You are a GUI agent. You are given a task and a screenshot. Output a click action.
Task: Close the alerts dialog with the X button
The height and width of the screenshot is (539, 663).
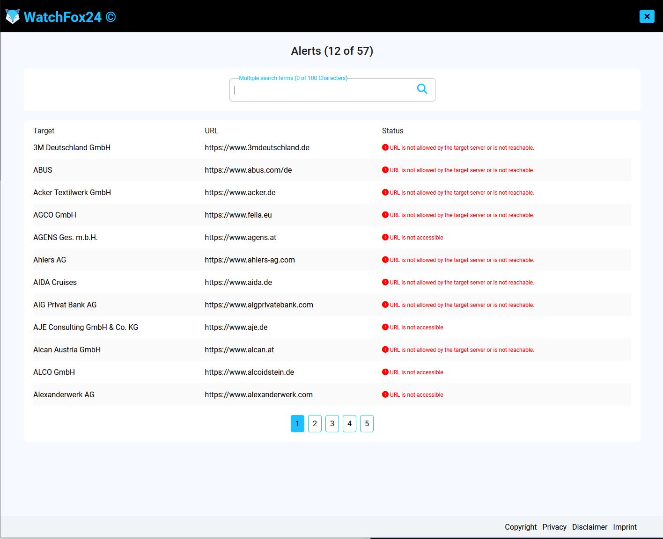tap(647, 16)
